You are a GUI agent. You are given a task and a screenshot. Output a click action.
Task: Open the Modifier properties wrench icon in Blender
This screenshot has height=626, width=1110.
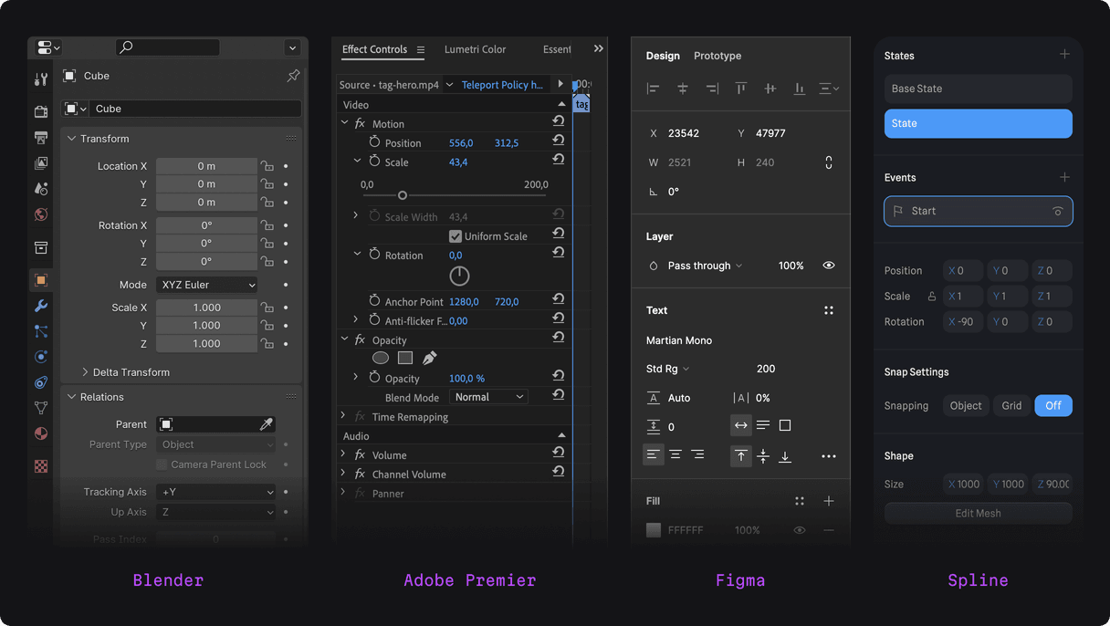pos(40,306)
